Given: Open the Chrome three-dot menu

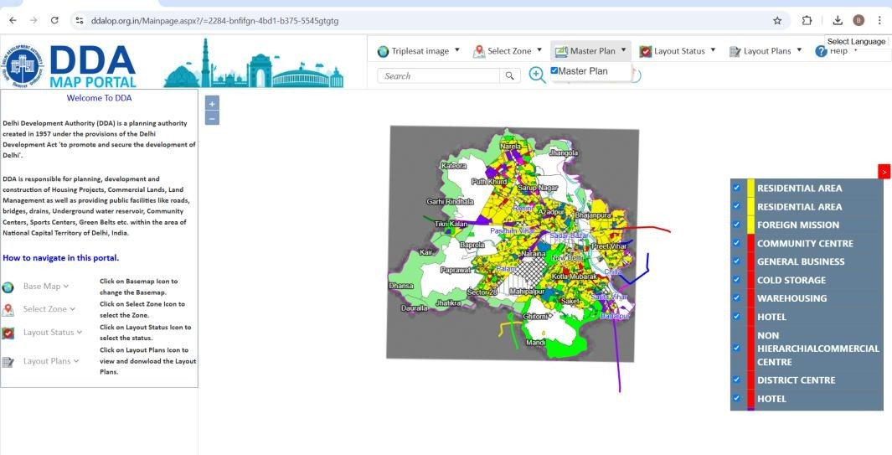Looking at the screenshot, I should point(879,20).
